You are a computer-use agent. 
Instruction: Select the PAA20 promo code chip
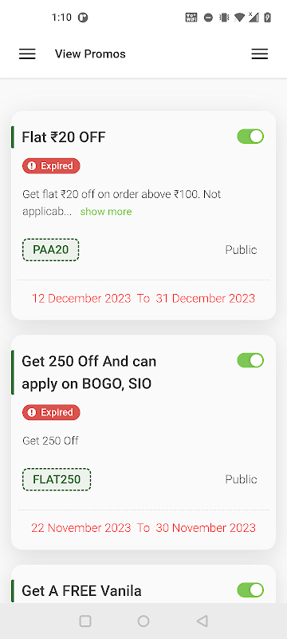51,250
